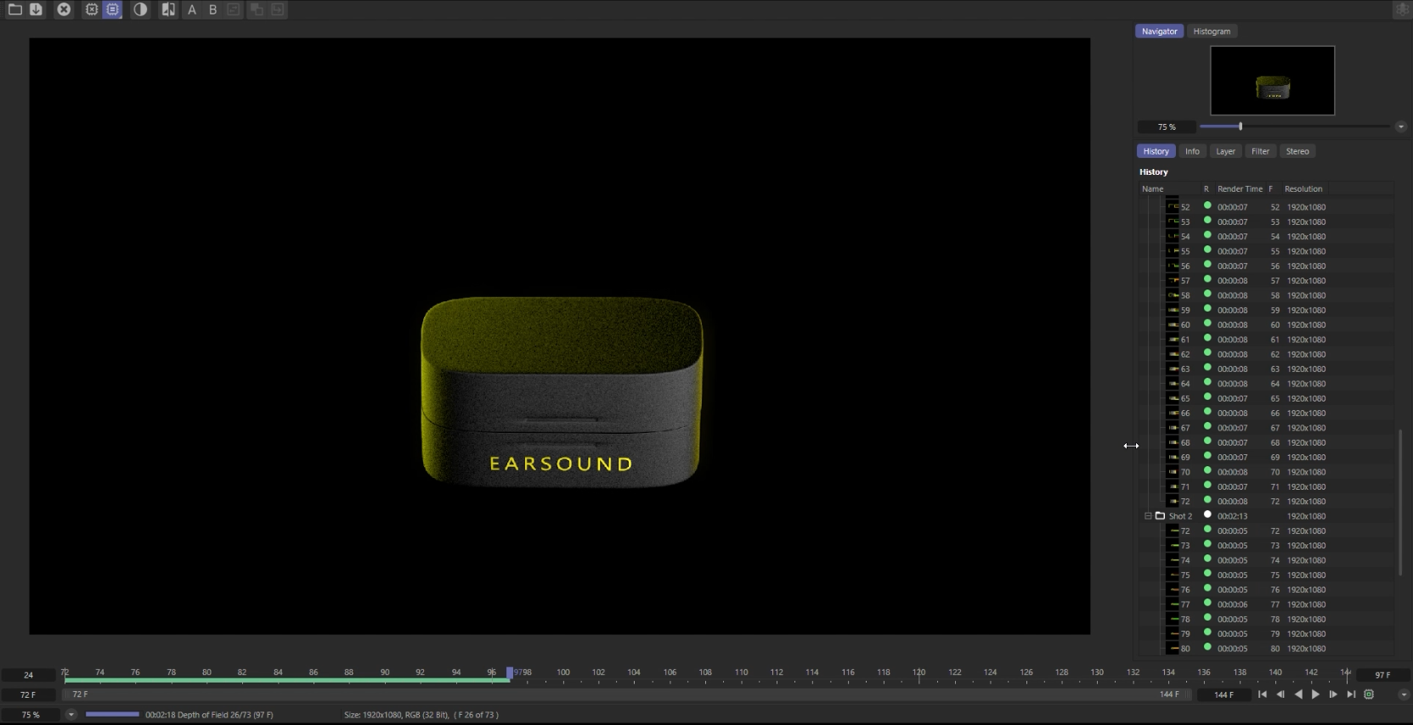Click the Stop rendering X icon
Screen dimensions: 1413x725
[64, 9]
